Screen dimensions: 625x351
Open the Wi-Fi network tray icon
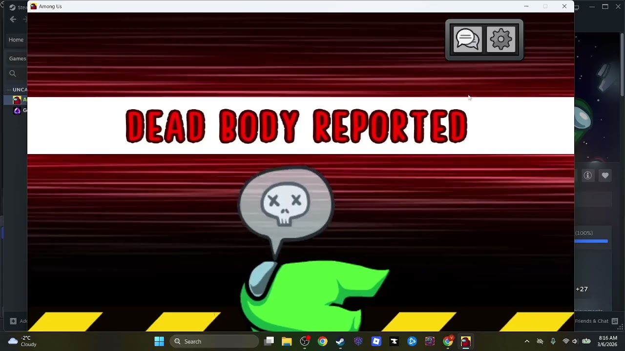pyautogui.click(x=566, y=341)
